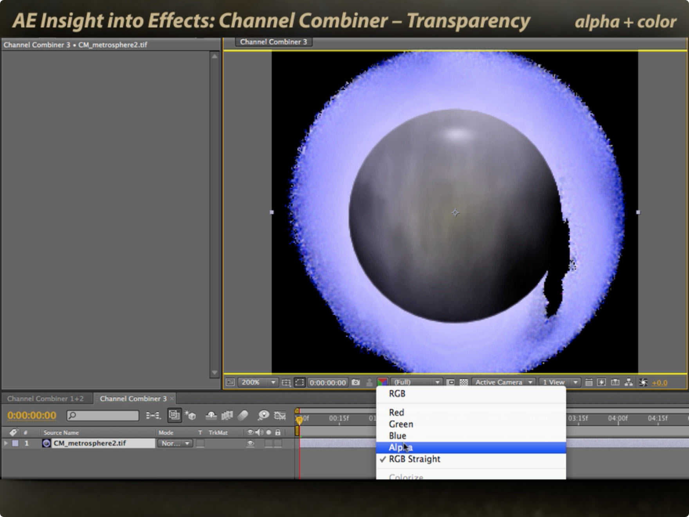Choose Alpha in the channel menu

pyautogui.click(x=471, y=448)
